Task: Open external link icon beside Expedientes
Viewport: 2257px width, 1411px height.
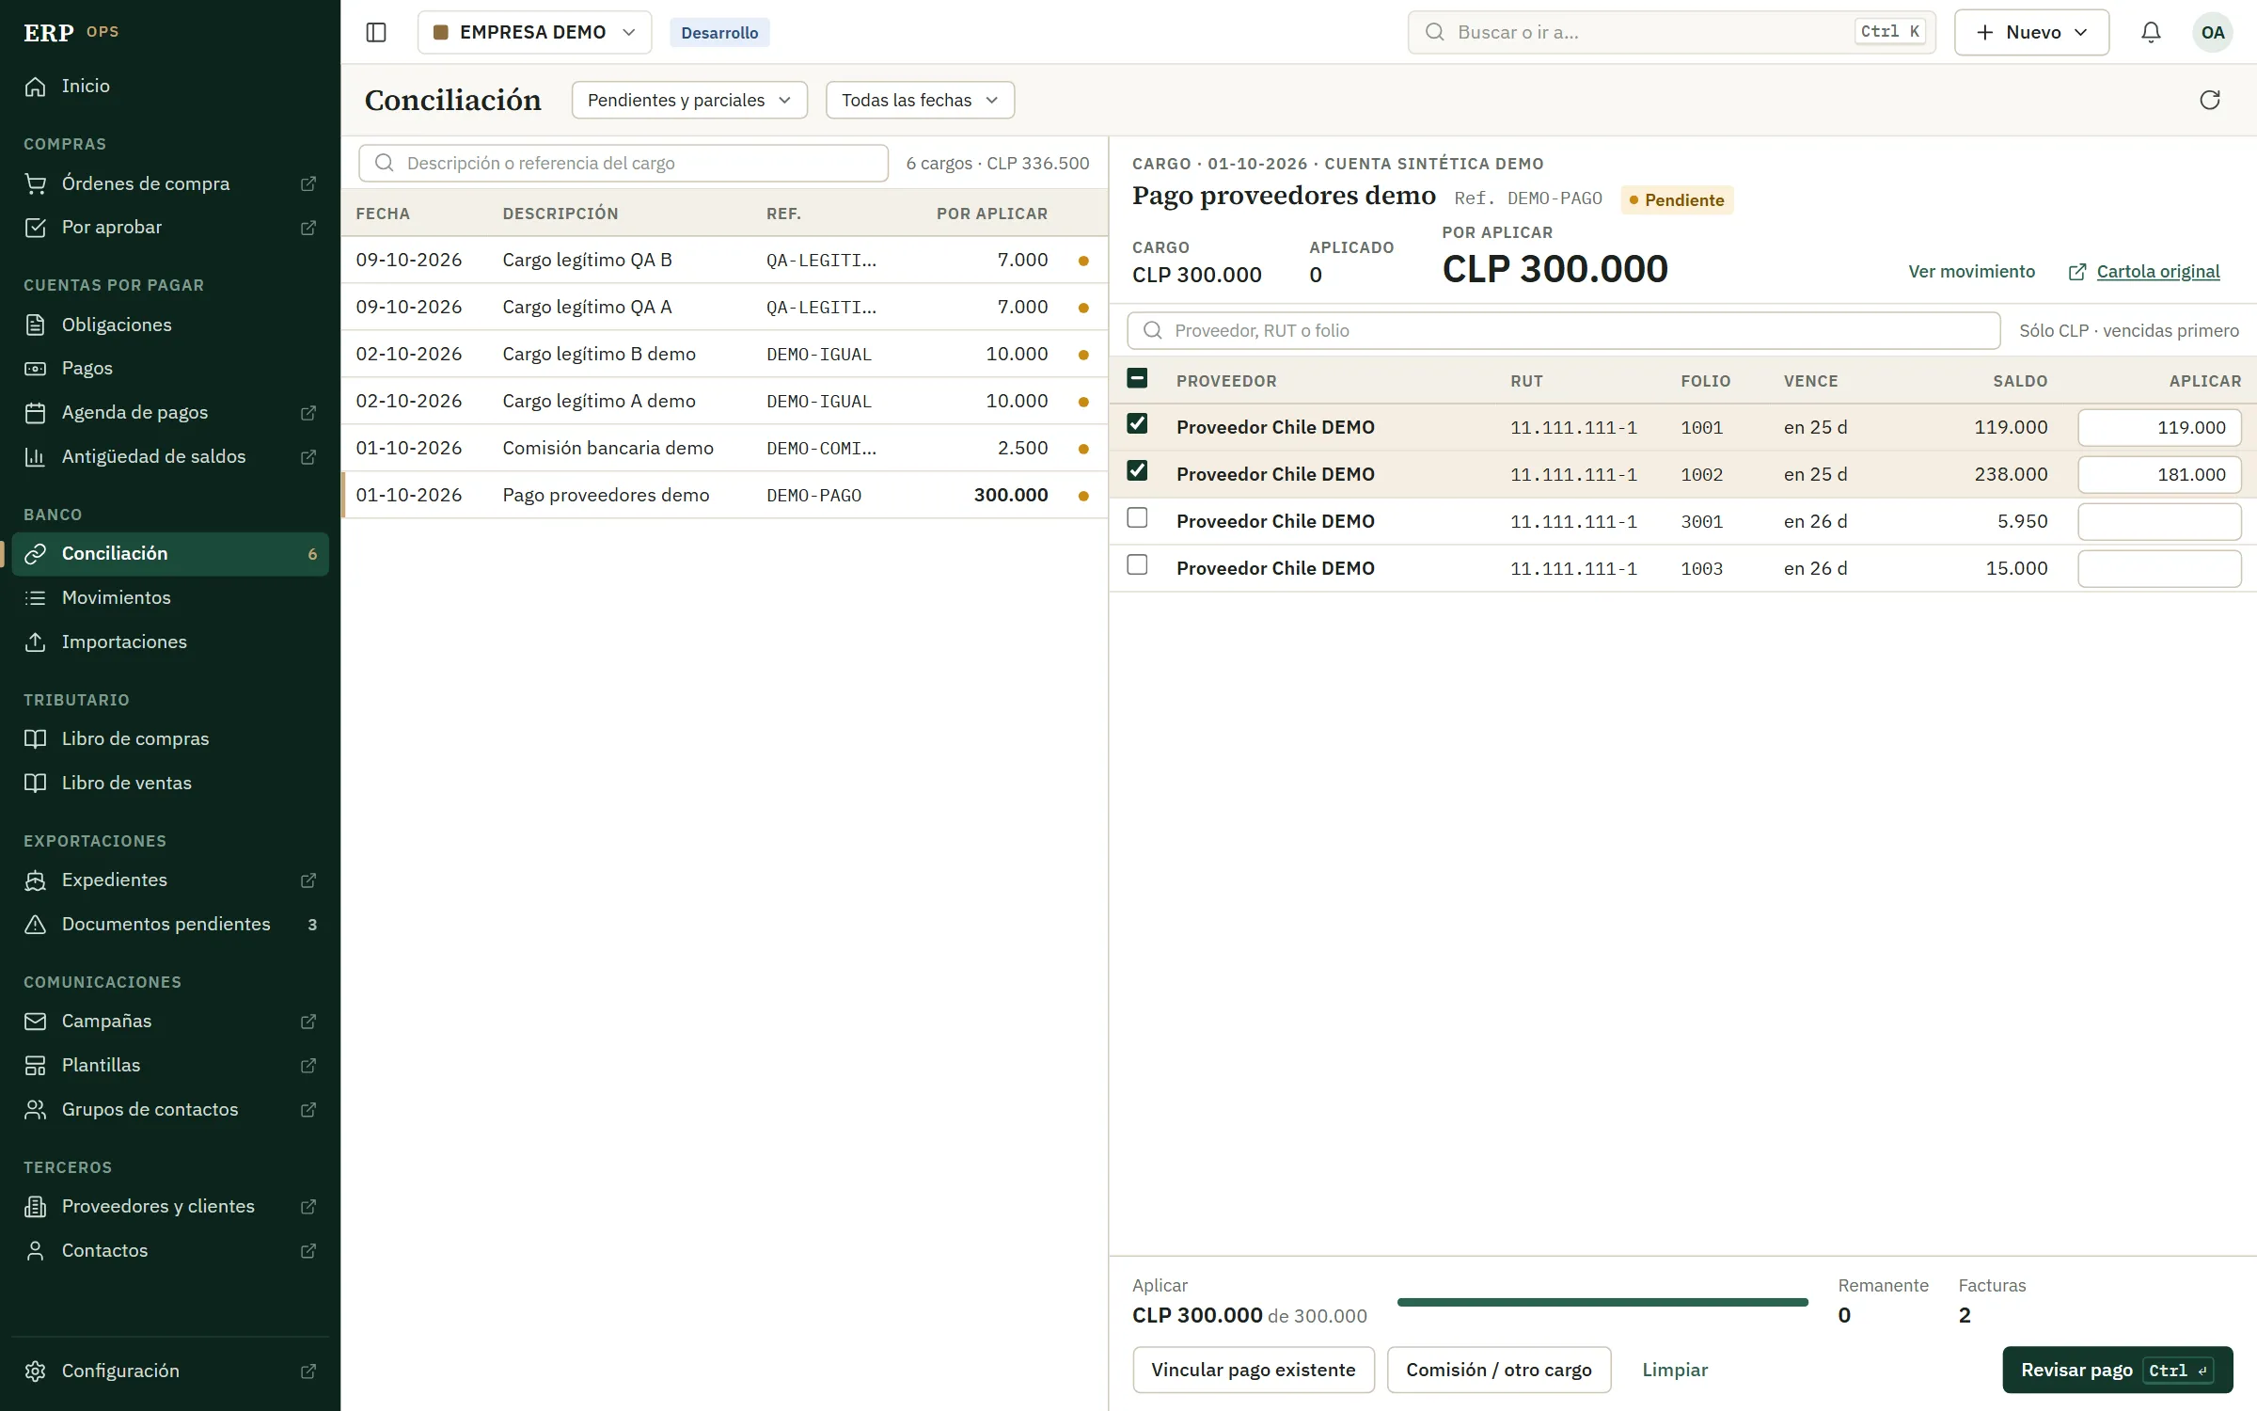Action: (x=308, y=880)
